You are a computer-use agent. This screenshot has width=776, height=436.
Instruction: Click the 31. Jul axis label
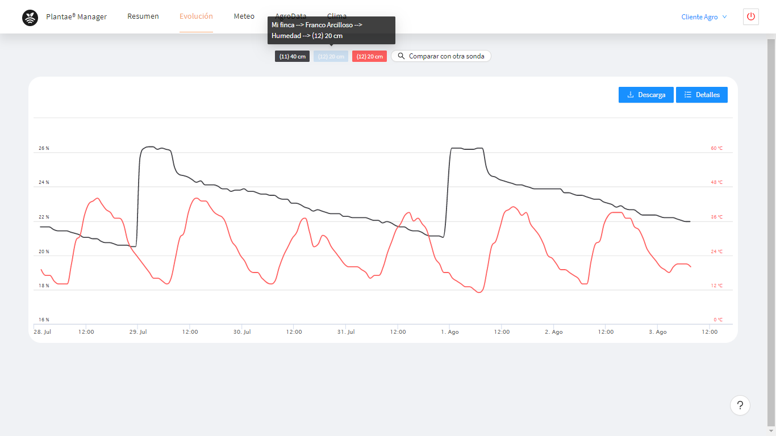point(346,332)
